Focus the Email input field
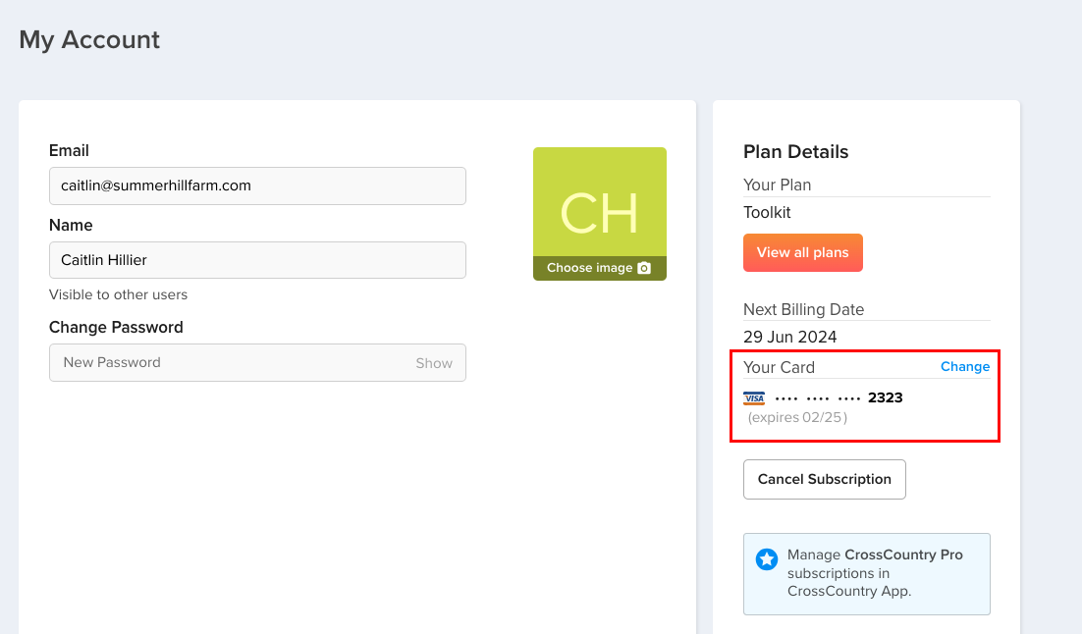The width and height of the screenshot is (1082, 634). 257,185
